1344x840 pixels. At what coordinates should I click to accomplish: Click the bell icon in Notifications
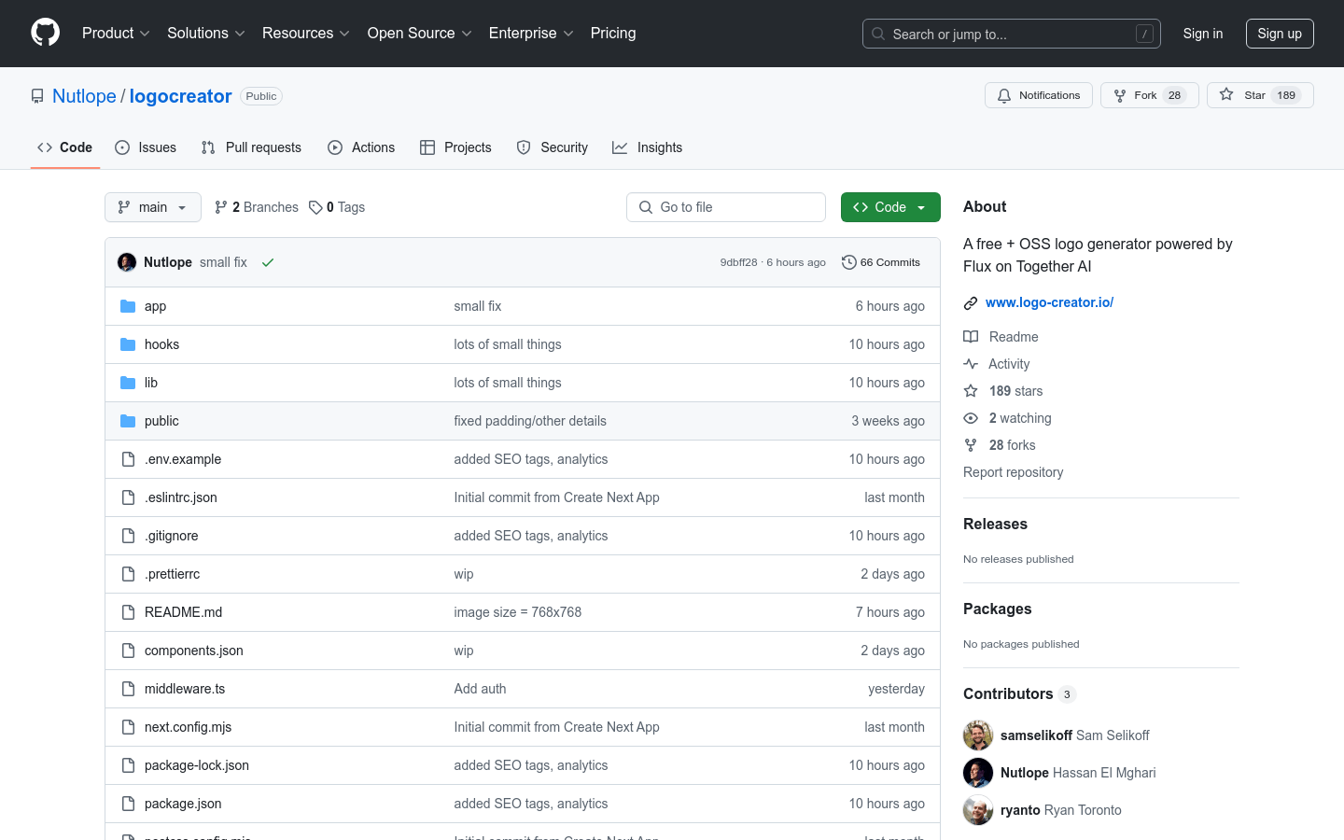pyautogui.click(x=1004, y=95)
